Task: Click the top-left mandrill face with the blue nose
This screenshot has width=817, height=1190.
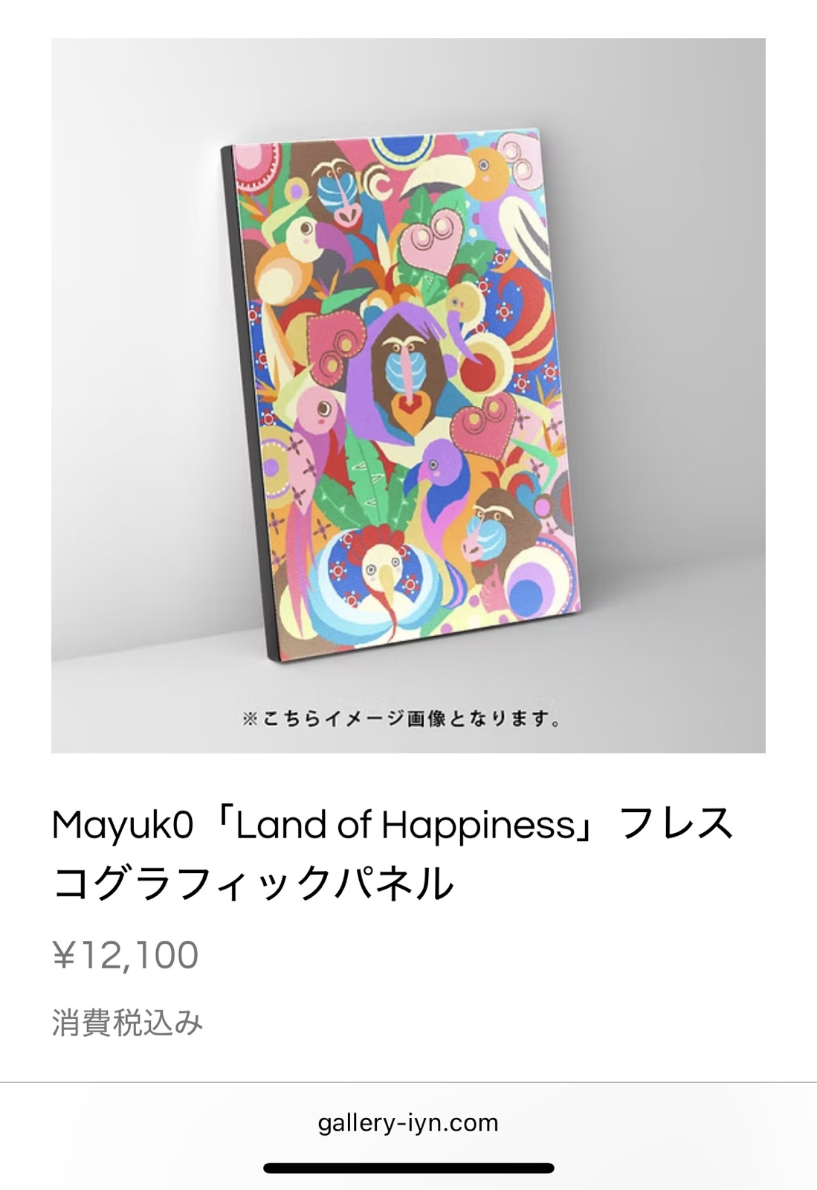Action: 338,190
